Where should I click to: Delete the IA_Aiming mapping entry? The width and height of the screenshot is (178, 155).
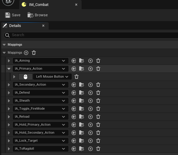[x=98, y=61]
